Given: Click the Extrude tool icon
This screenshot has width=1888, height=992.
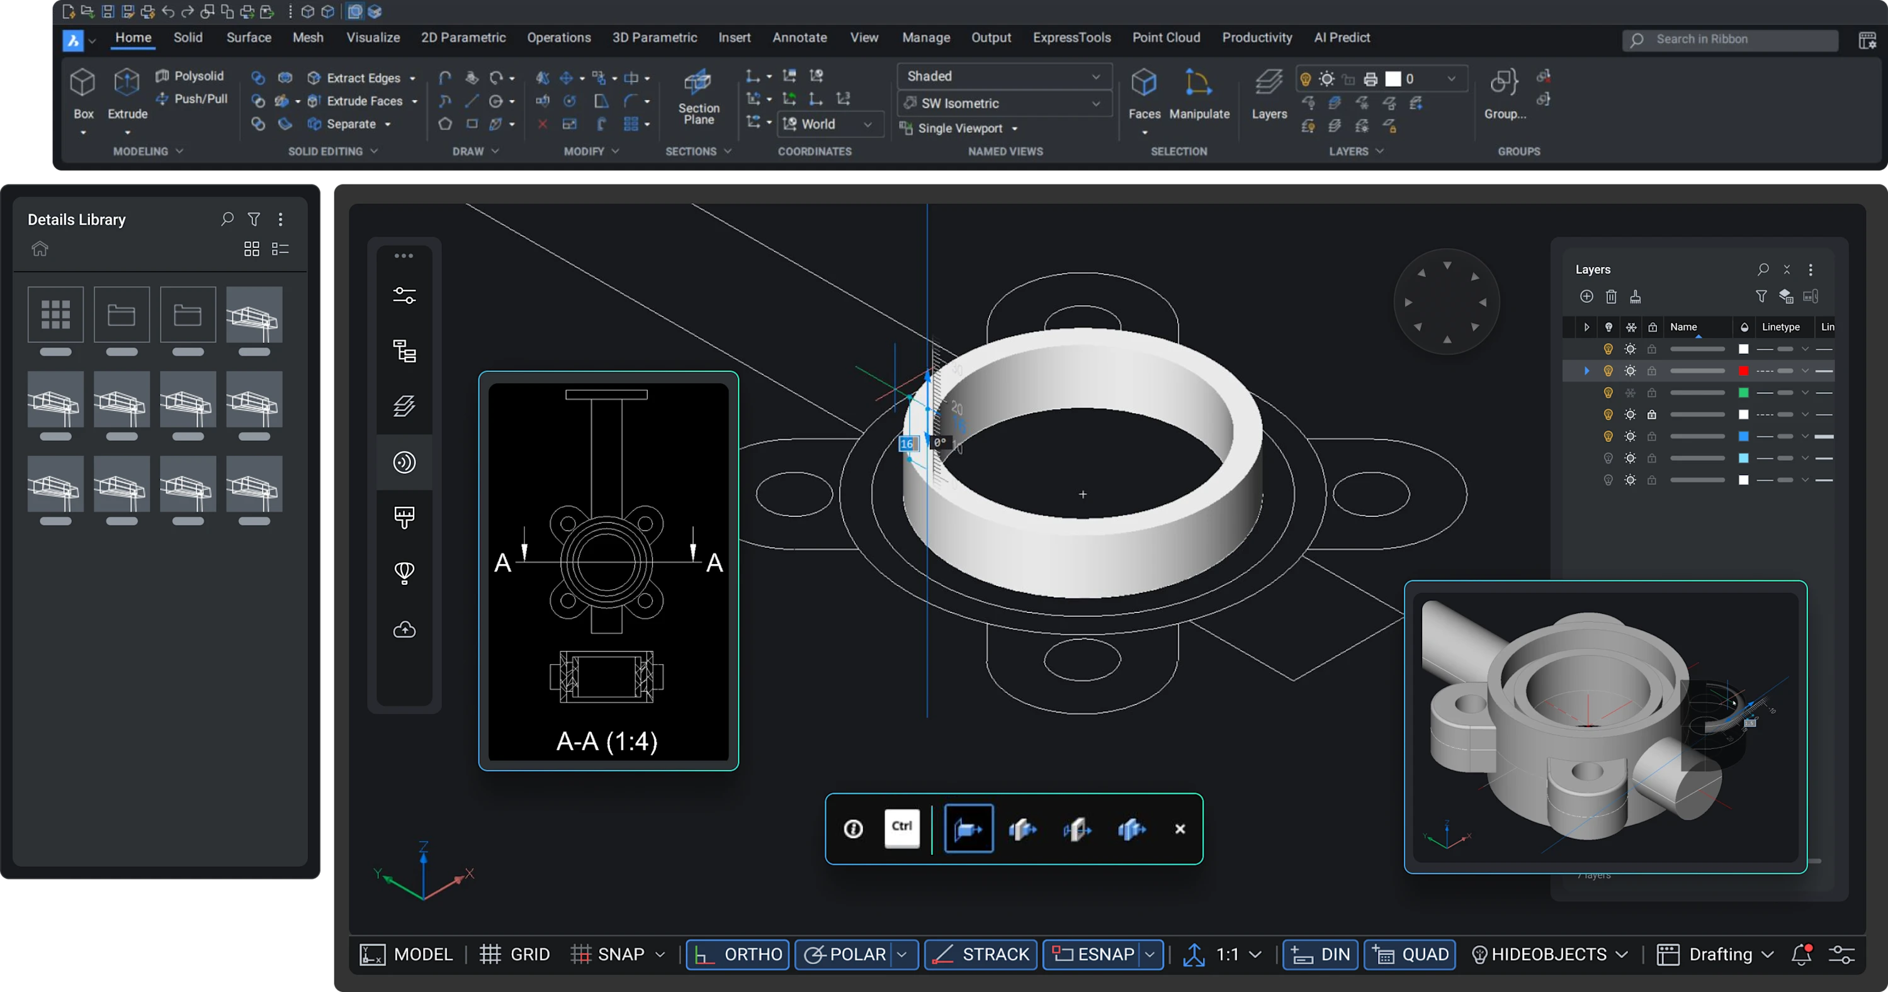Looking at the screenshot, I should [127, 84].
